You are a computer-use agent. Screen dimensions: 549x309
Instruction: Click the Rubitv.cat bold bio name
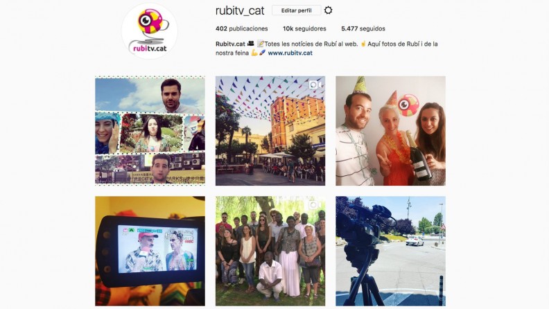tap(230, 44)
